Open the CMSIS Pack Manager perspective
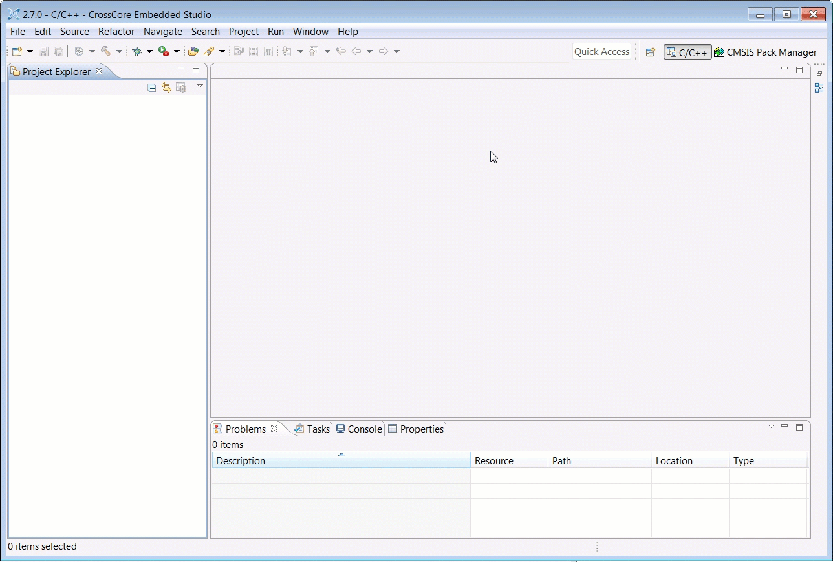This screenshot has width=833, height=562. (x=765, y=52)
